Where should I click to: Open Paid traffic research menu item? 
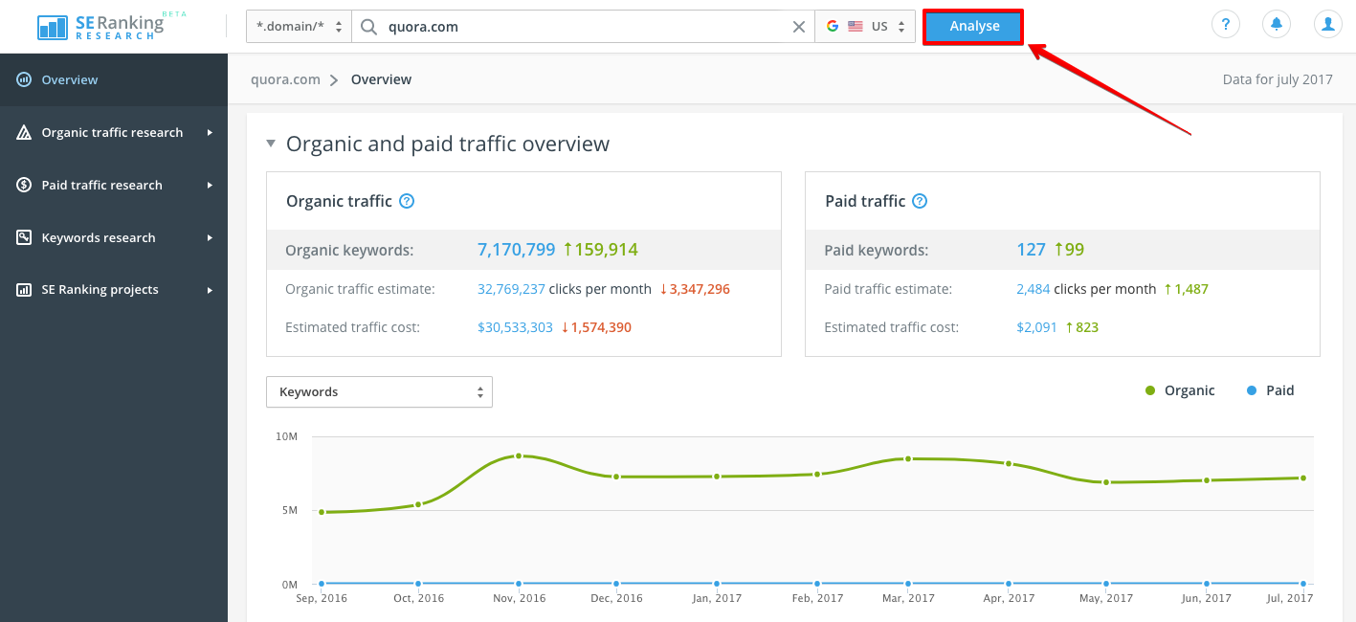pos(114,185)
